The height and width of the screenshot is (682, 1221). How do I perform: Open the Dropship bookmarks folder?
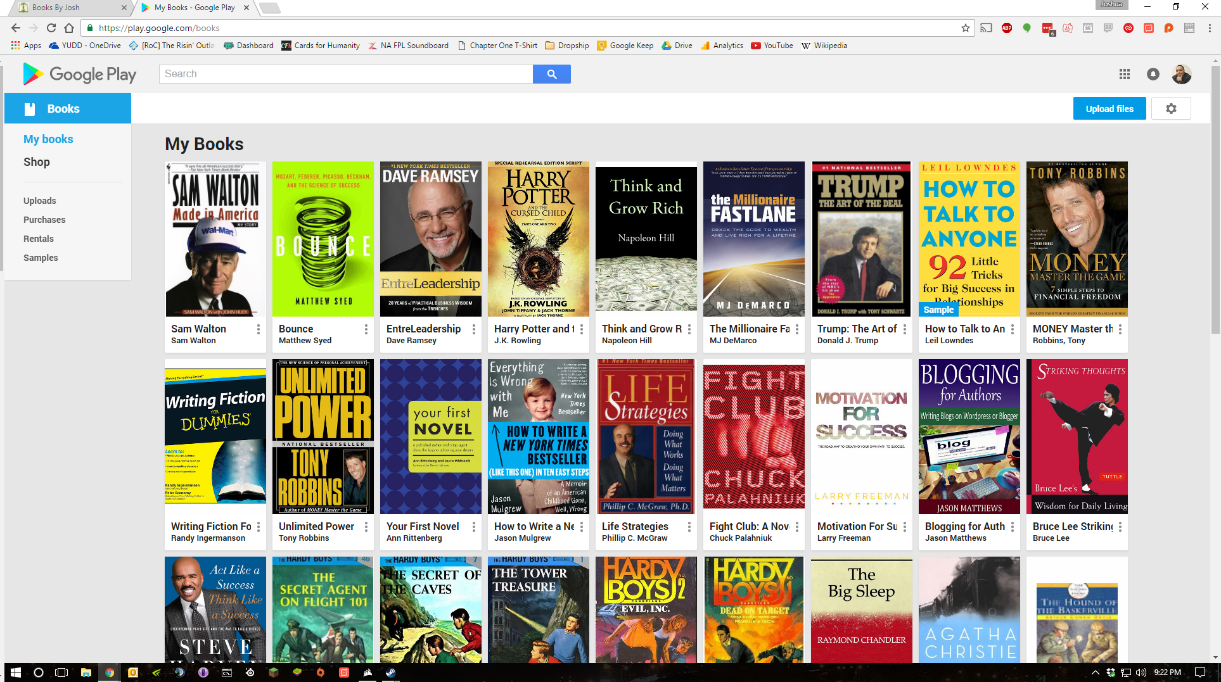pos(567,46)
